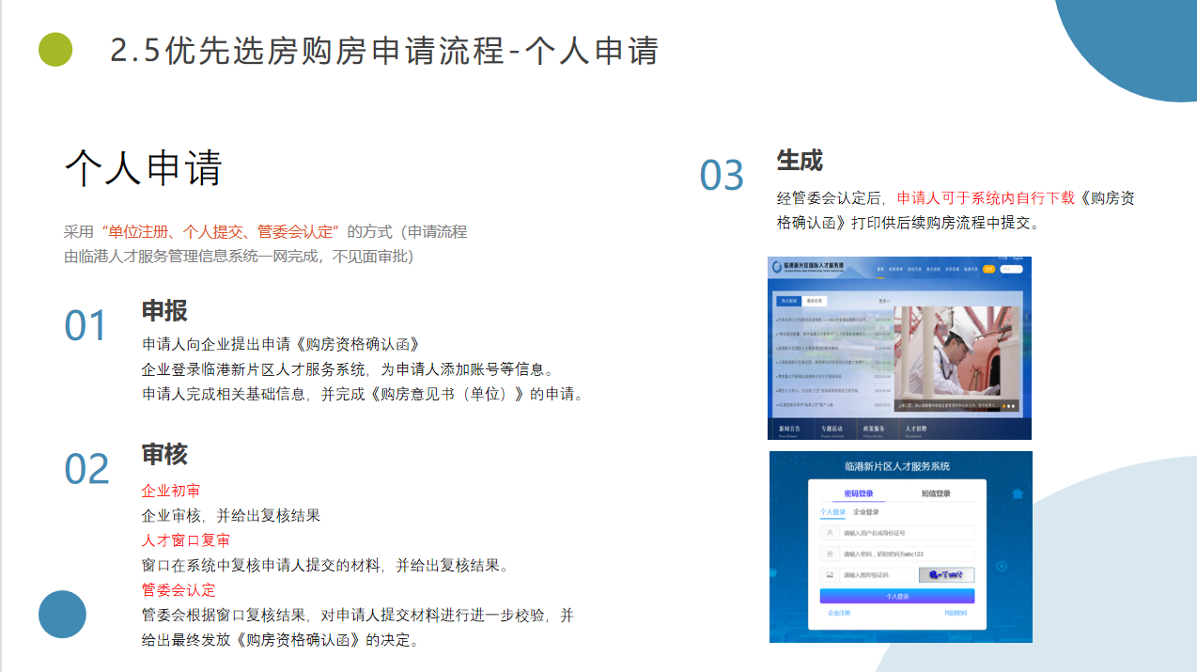Click the 临港新片区人才服务系统 login title
Viewport: 1197px width, 672px height.
tap(897, 466)
